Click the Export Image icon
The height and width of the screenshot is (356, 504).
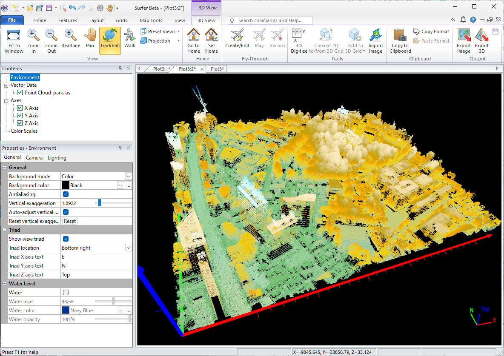click(464, 40)
